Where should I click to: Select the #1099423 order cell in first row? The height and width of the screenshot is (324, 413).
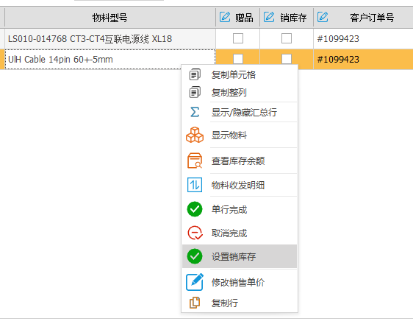pos(363,39)
